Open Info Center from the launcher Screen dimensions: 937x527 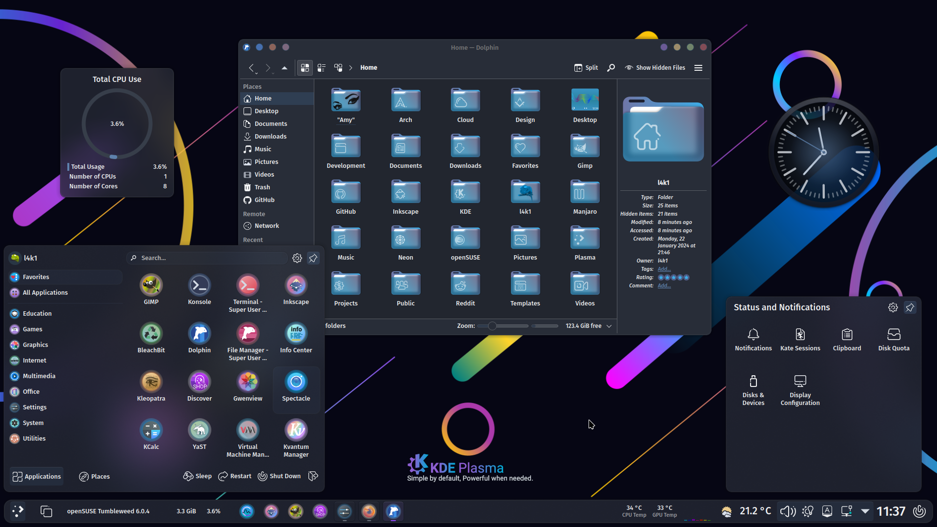pyautogui.click(x=296, y=338)
